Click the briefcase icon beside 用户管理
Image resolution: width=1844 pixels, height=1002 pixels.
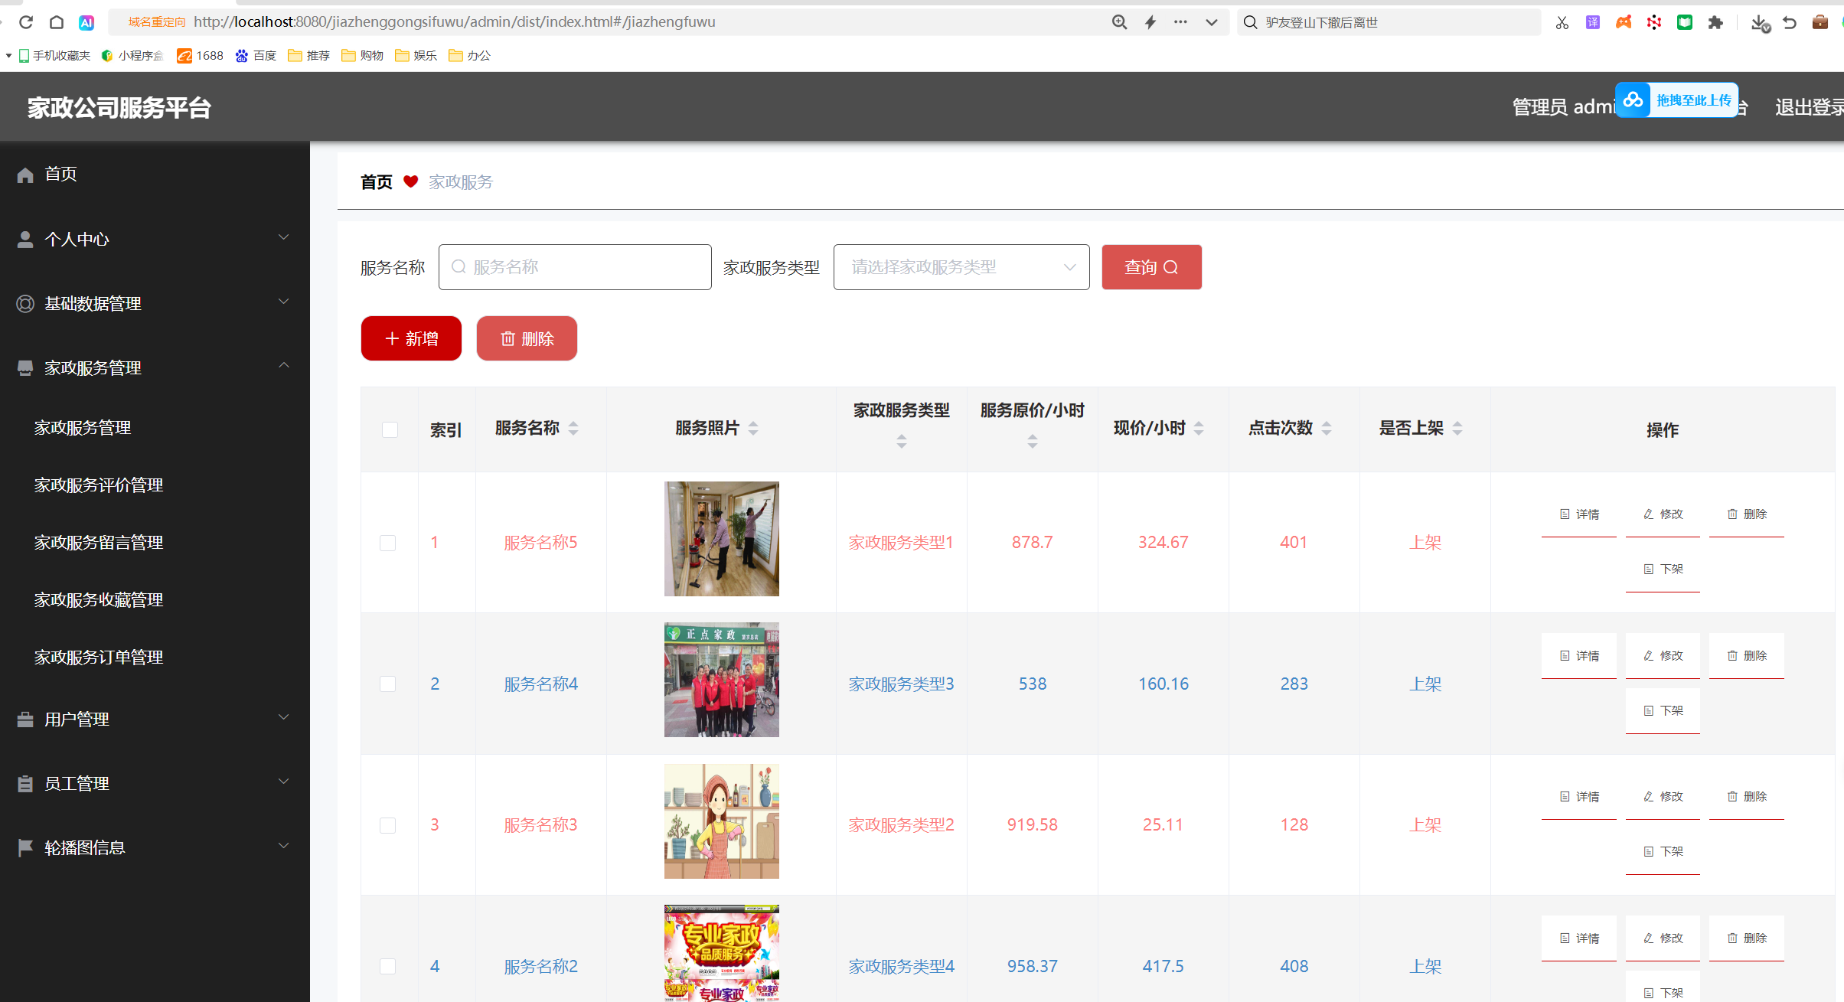[x=24, y=719]
